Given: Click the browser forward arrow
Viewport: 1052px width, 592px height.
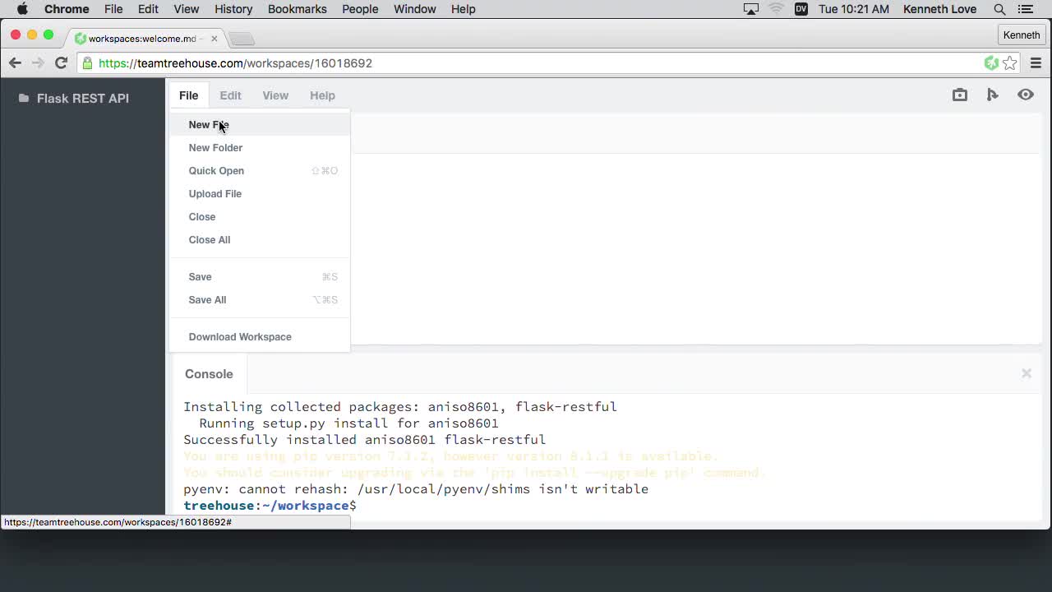Looking at the screenshot, I should (x=38, y=62).
